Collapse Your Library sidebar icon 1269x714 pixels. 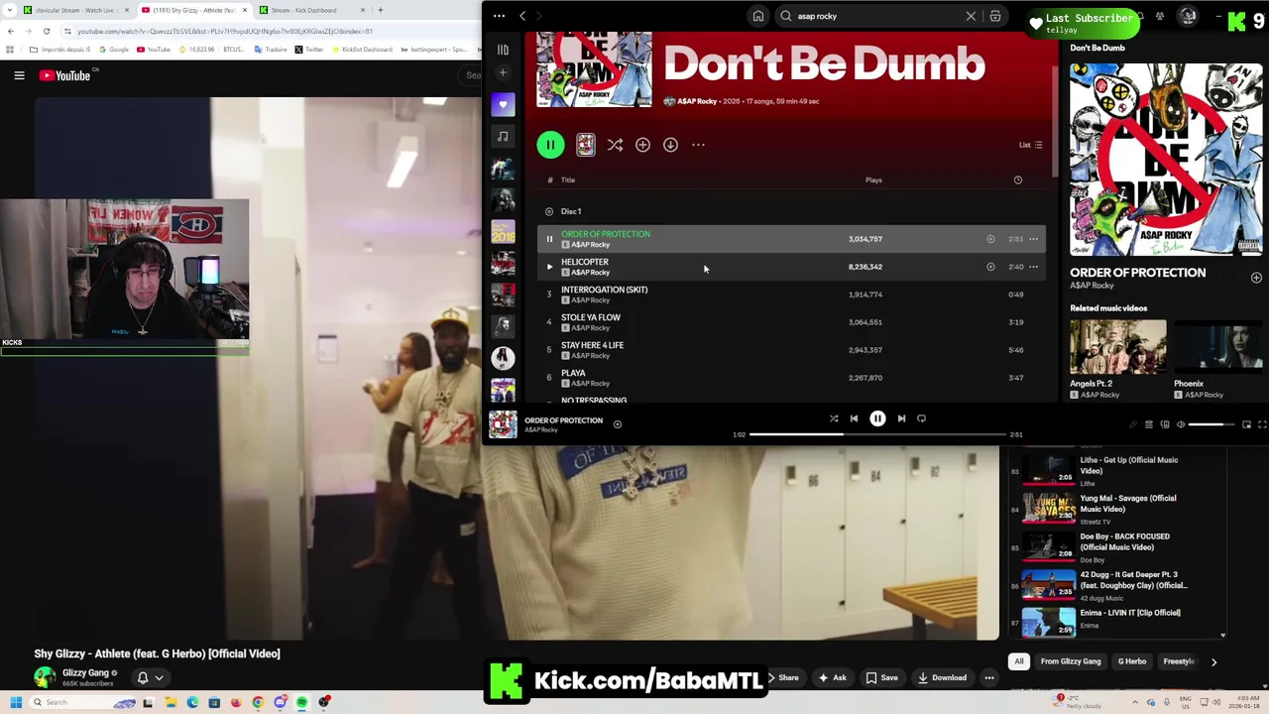tap(503, 50)
